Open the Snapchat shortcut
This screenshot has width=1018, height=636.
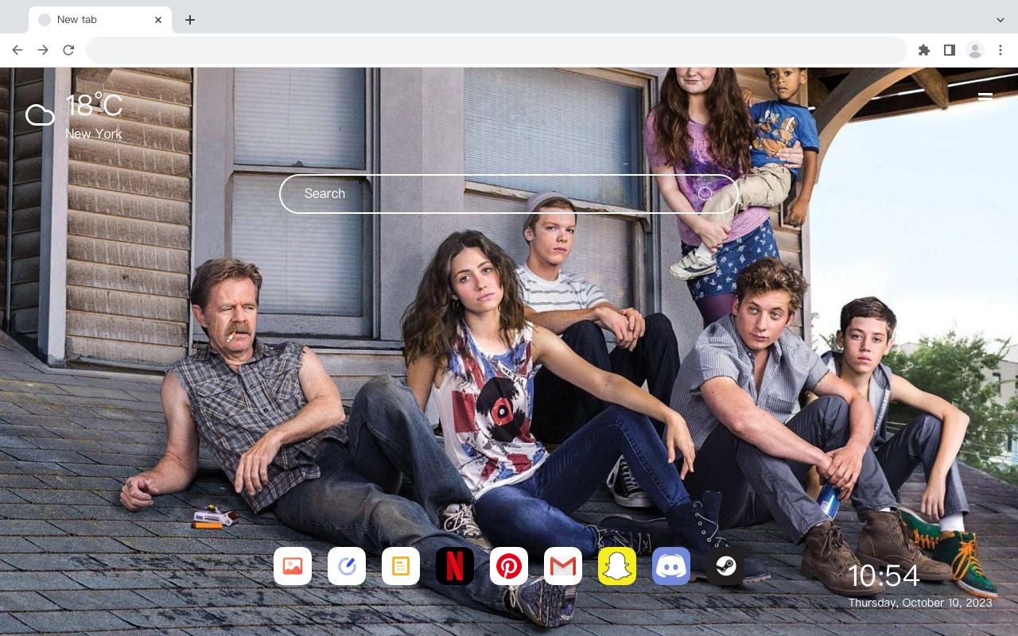click(617, 566)
